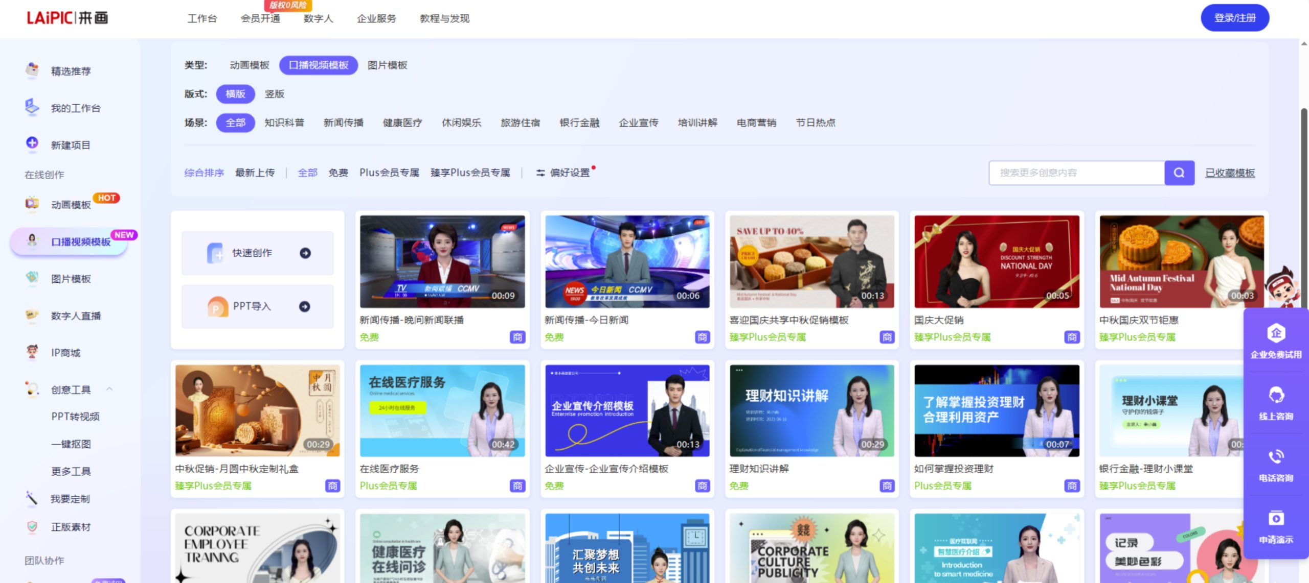Sort by 最新上传

[255, 173]
